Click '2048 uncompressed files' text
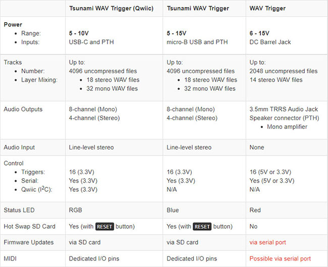The height and width of the screenshot is (267, 328). point(284,71)
